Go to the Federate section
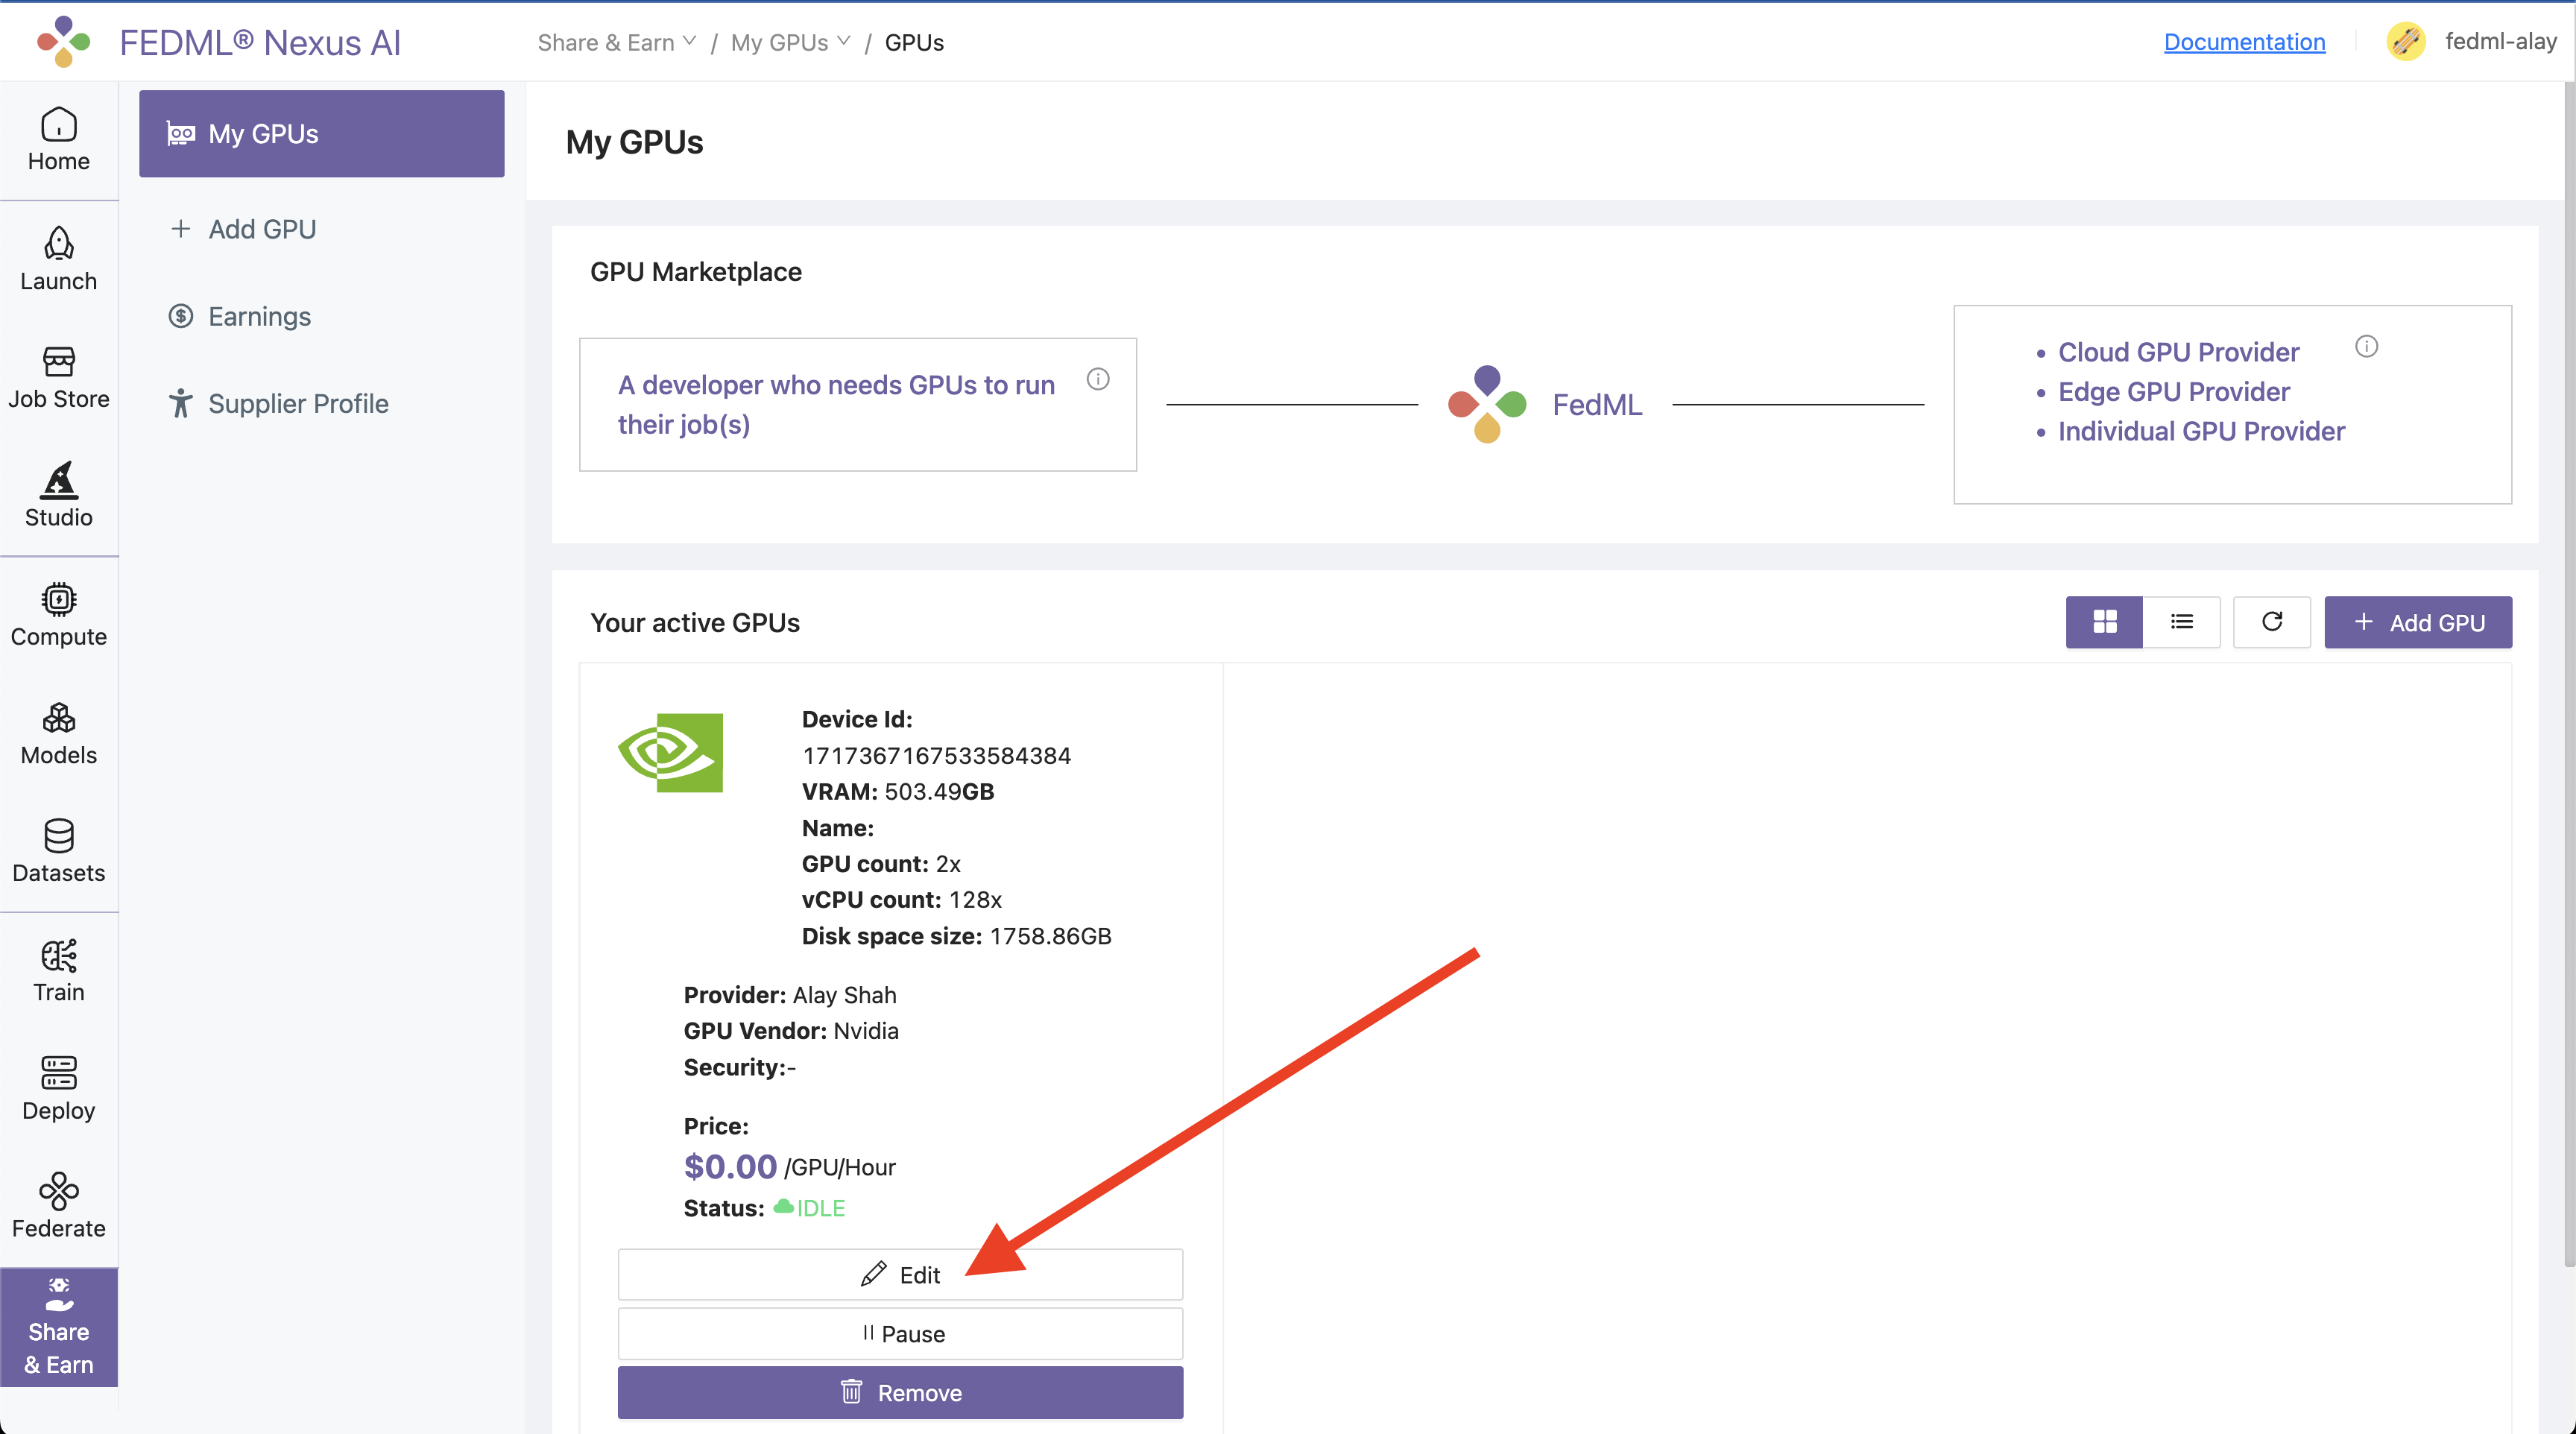2576x1434 pixels. (58, 1206)
